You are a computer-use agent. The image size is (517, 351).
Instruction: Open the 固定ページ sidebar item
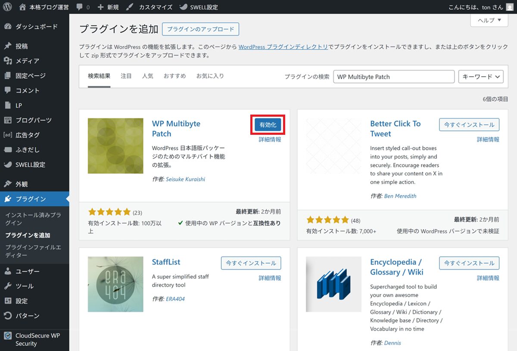click(x=30, y=76)
